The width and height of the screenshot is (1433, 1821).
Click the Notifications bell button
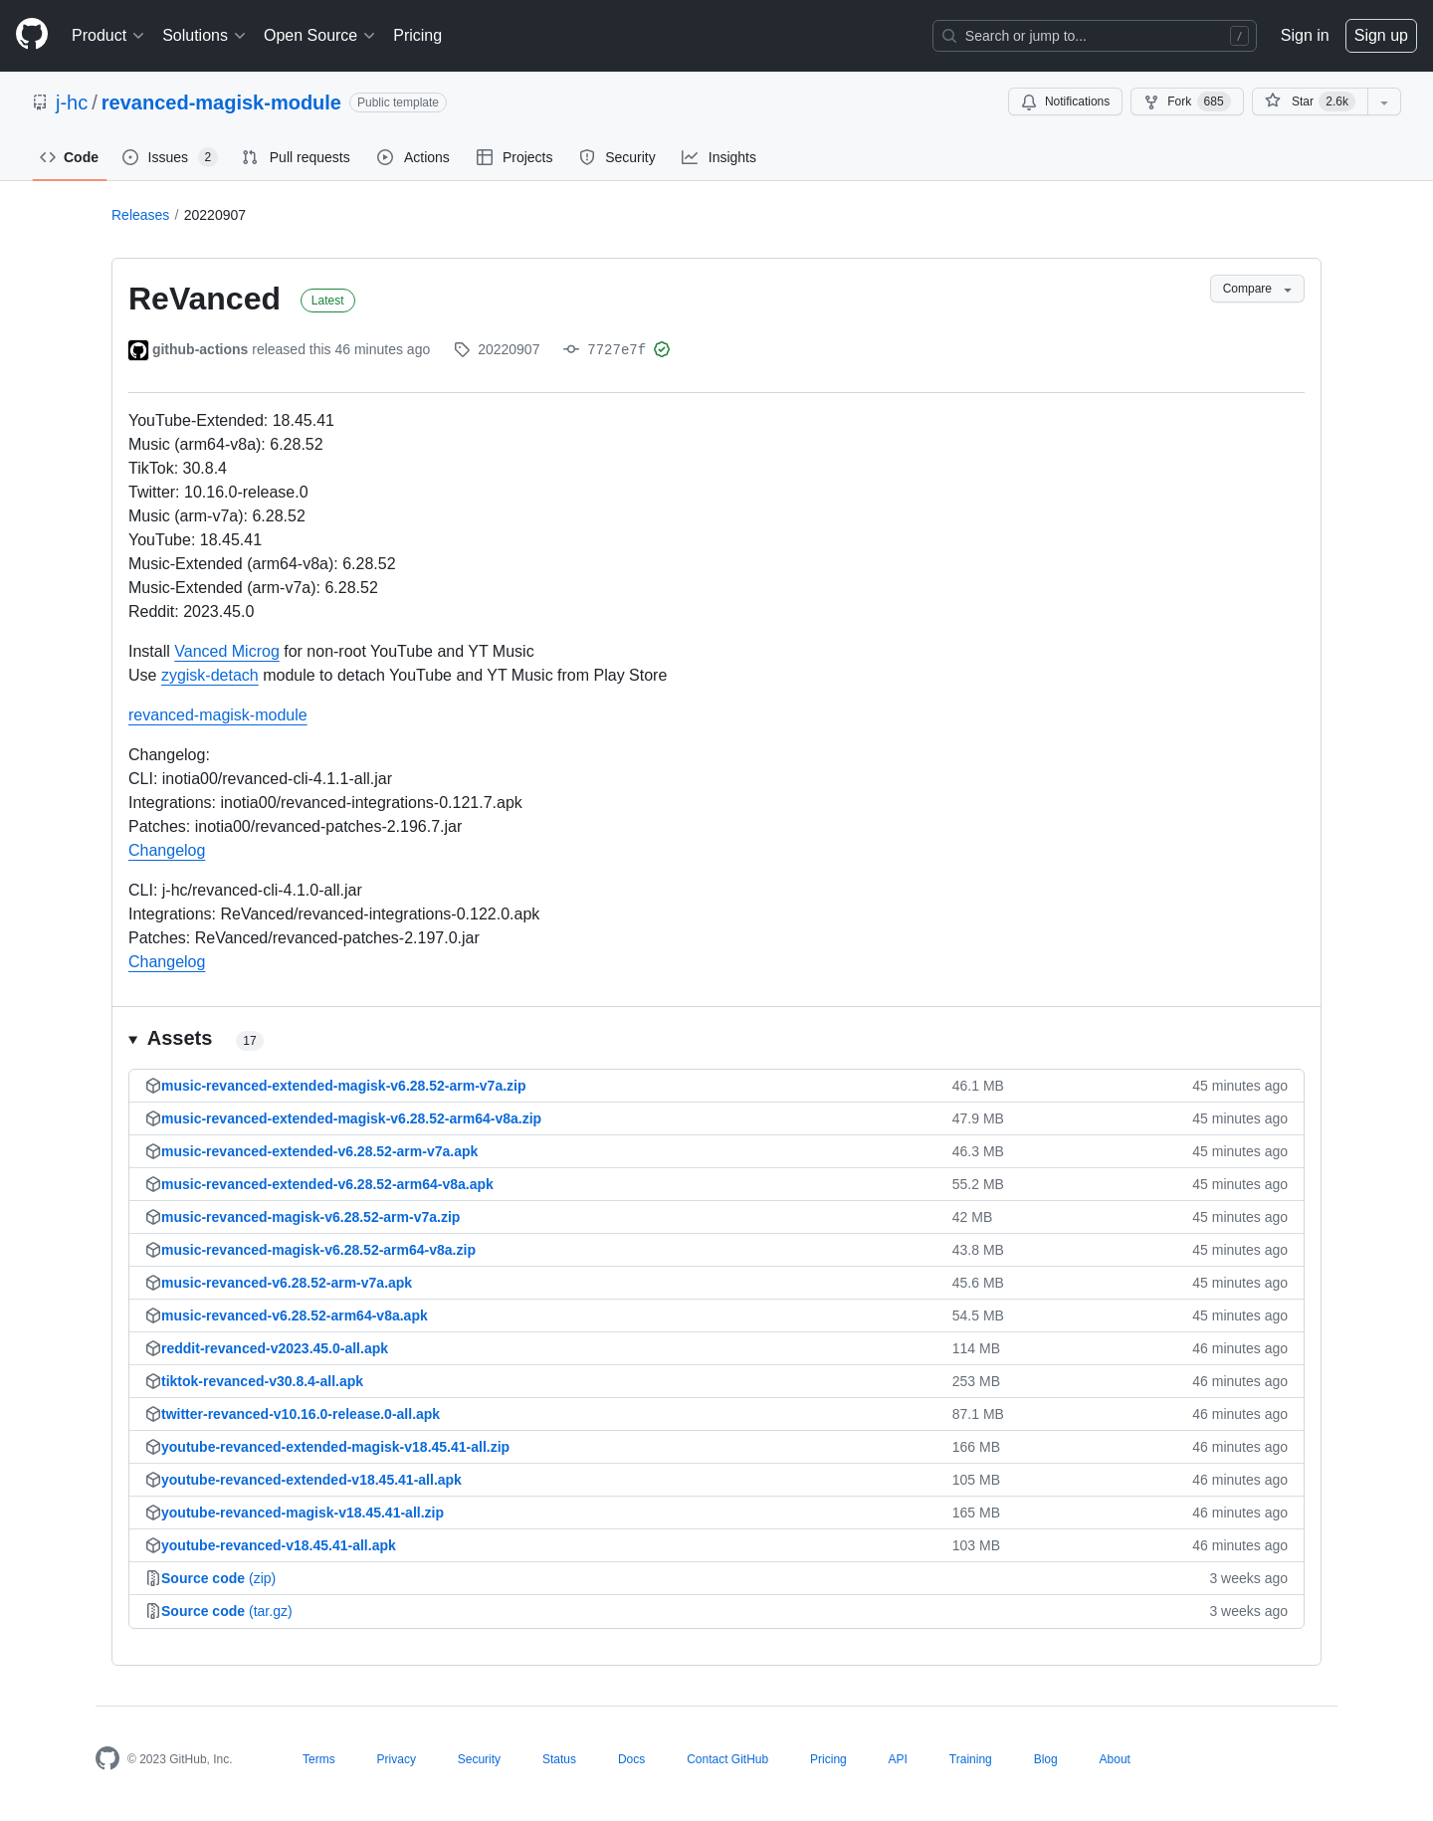(1065, 101)
